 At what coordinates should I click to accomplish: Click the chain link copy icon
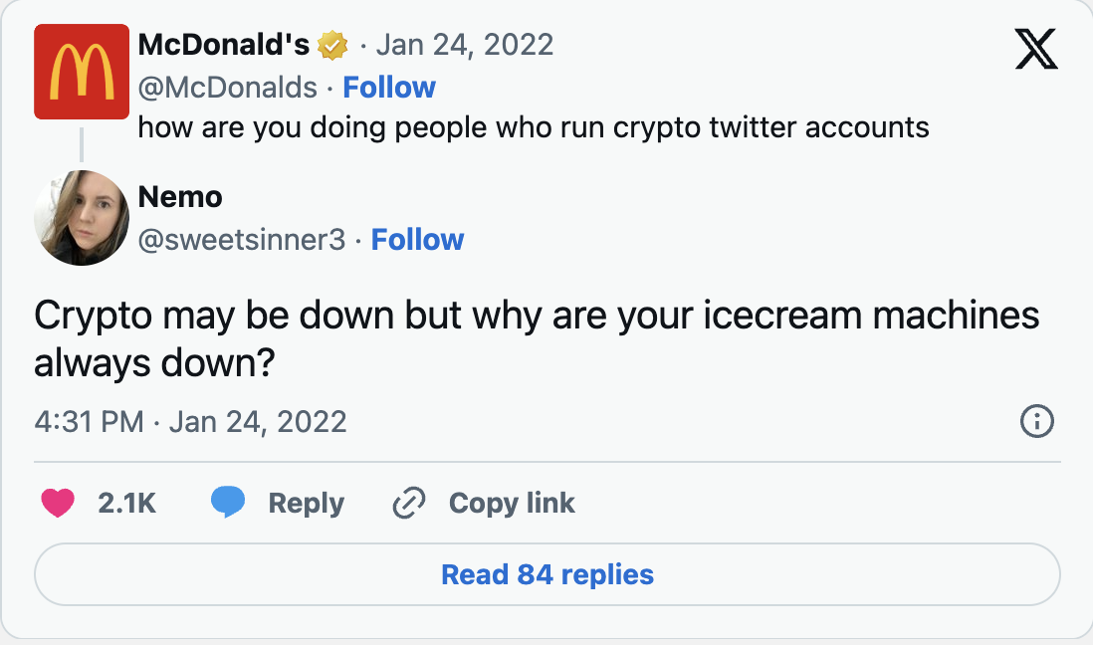click(409, 504)
